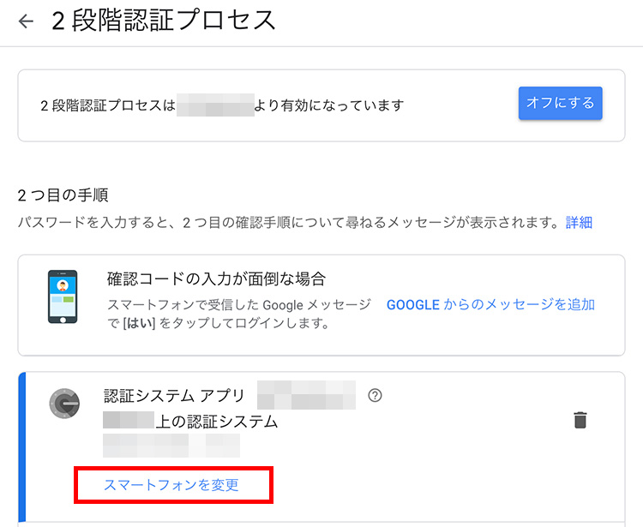Click GOOGLE からのメッセージを追加
Viewport: 643px width, 527px height.
490,304
